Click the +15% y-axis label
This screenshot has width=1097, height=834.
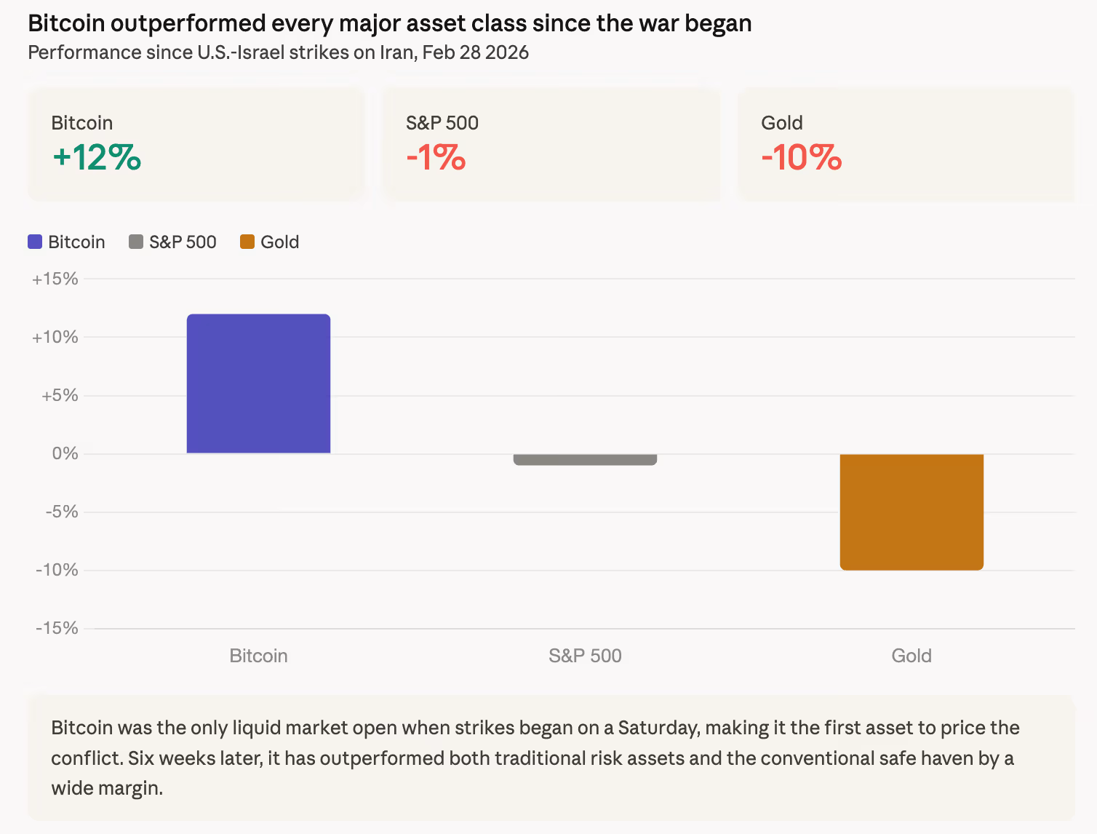coord(55,279)
